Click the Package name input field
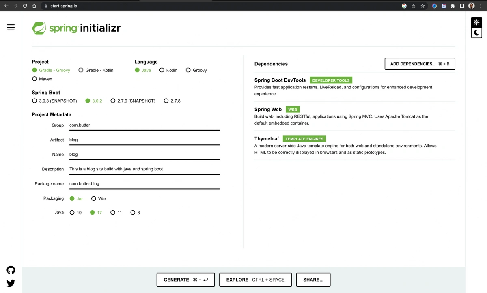Screen dimensions: 487x293 pos(144,183)
